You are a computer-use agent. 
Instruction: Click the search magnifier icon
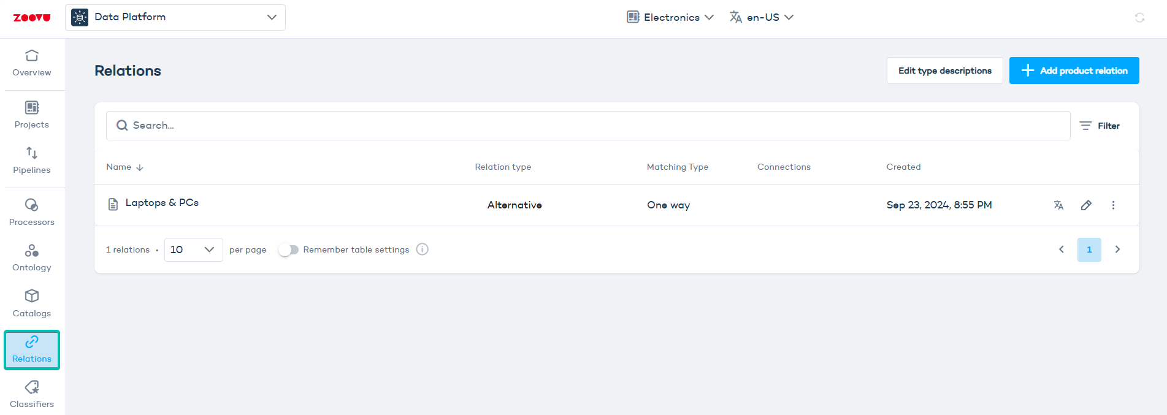pos(122,126)
